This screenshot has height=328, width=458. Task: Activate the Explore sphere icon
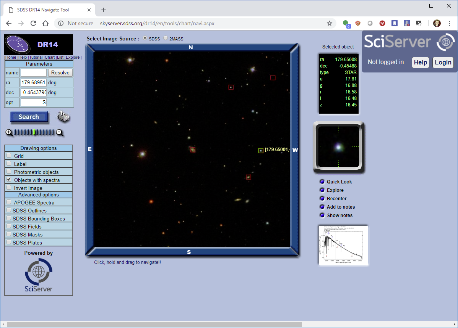(322, 190)
